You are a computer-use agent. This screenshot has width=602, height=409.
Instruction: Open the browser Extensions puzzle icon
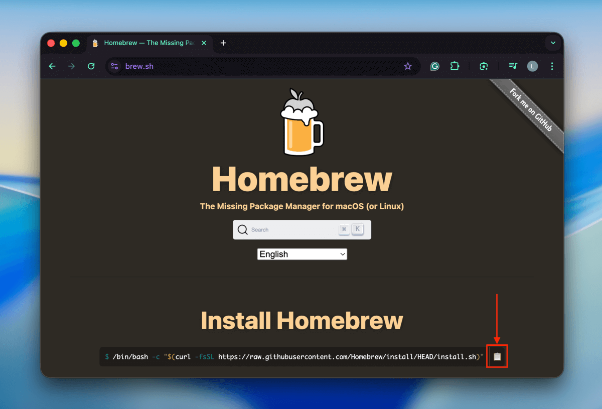(x=455, y=66)
